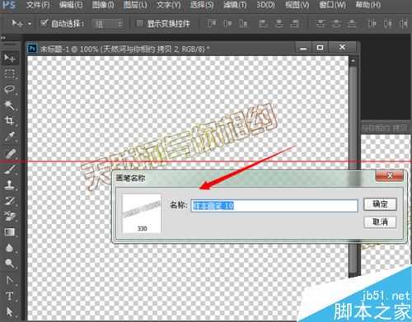Click the Align top edges icon
Screen dimensions: 412x322
(212, 23)
